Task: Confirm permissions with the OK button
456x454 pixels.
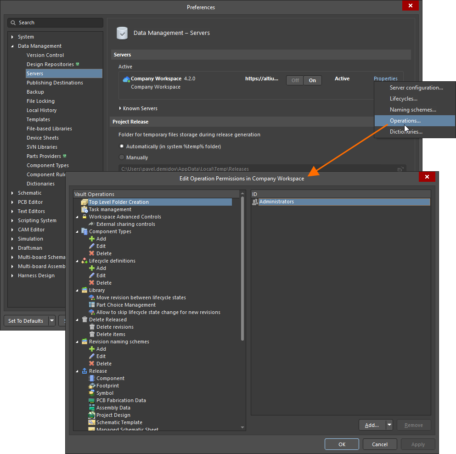Action: 342,444
